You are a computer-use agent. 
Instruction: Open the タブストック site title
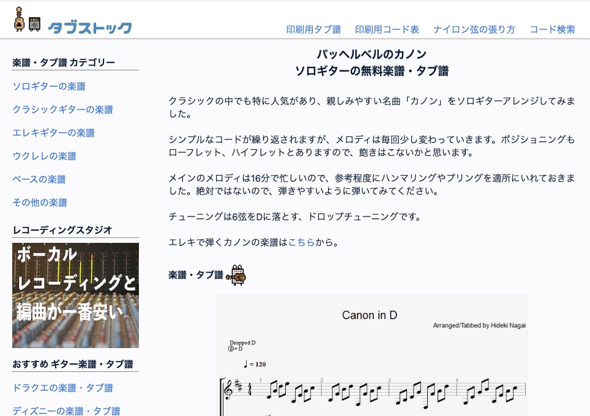(x=90, y=28)
